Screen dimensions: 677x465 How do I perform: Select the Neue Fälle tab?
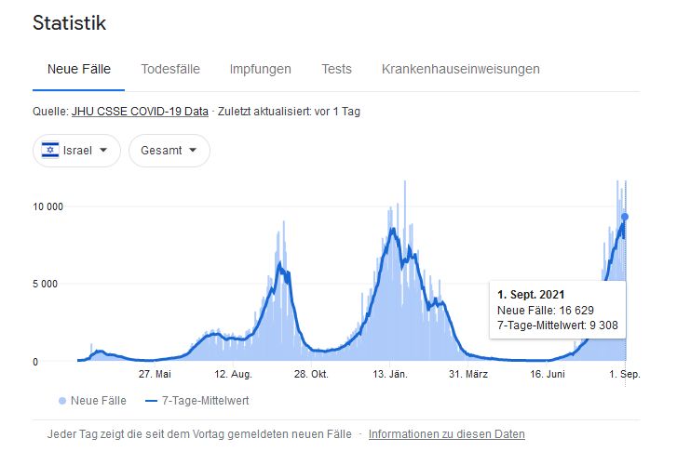79,69
